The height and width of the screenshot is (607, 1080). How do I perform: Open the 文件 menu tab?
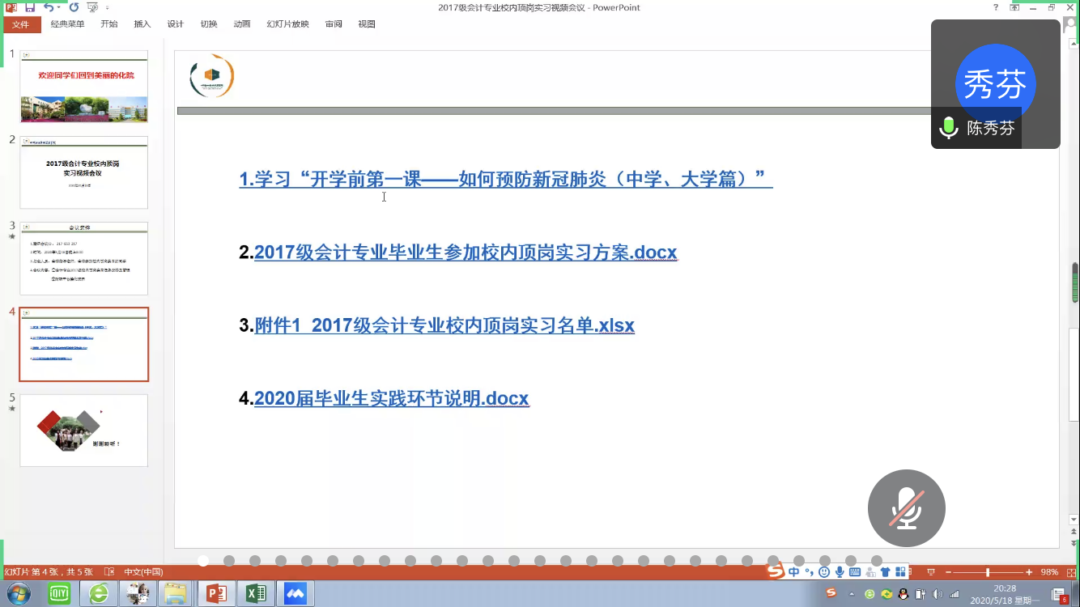[x=20, y=24]
